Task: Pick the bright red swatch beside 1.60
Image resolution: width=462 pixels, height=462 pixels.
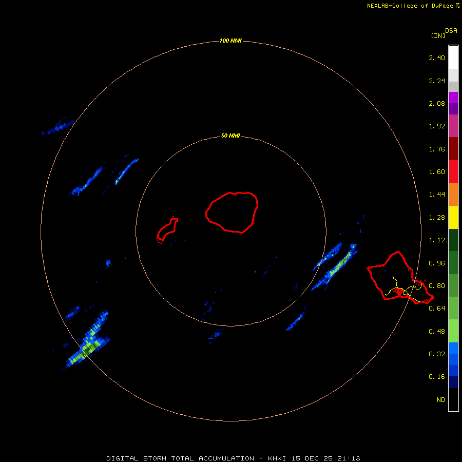Action: (x=453, y=171)
